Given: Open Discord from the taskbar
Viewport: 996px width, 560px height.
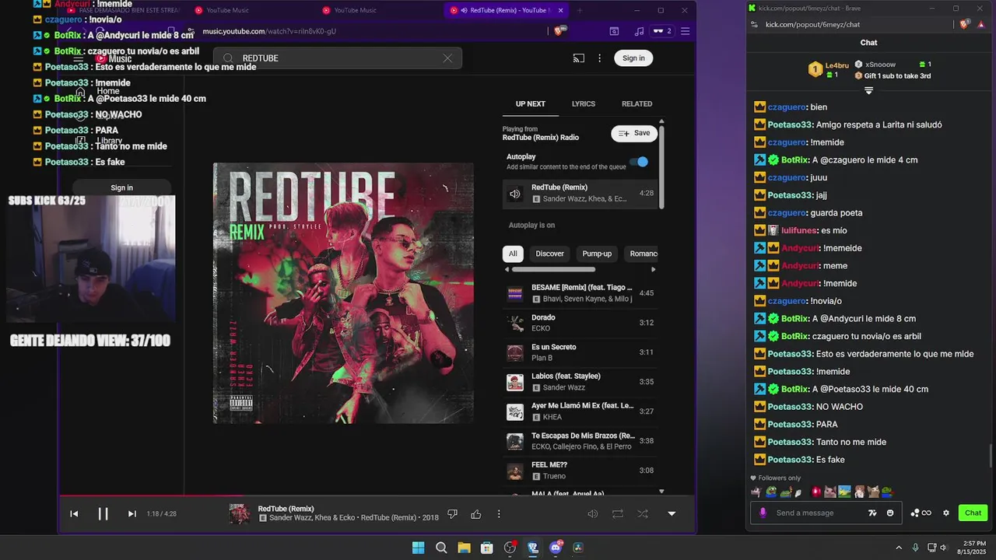Looking at the screenshot, I should coord(556,548).
